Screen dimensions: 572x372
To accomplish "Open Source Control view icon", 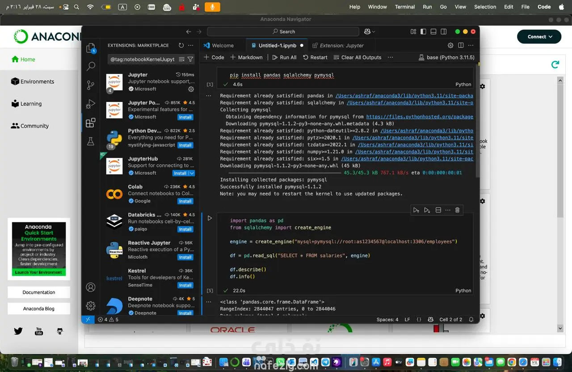I will (x=91, y=85).
